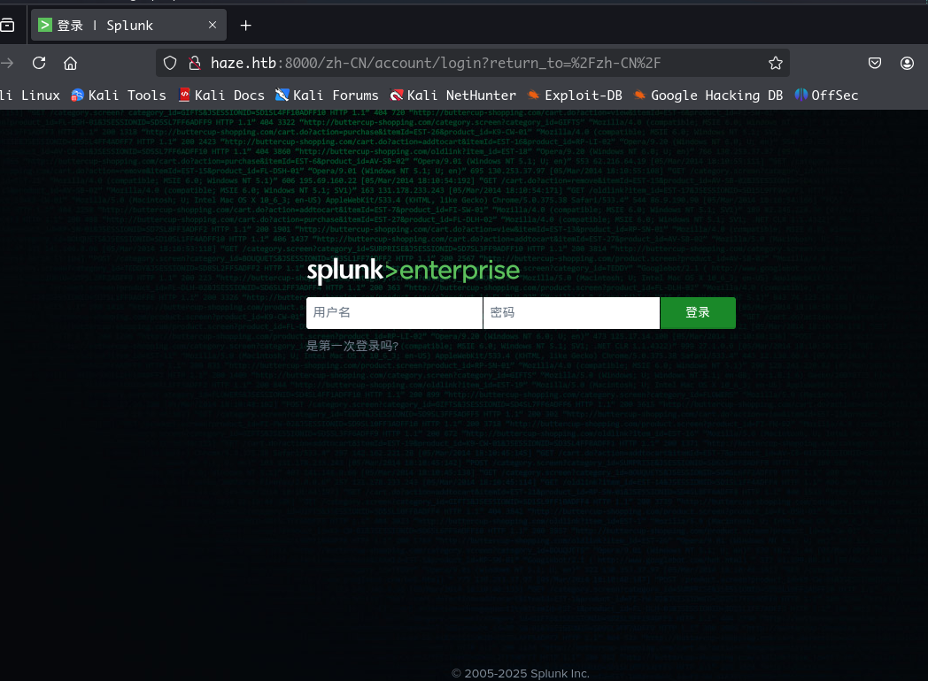Focus the username (用户名) field

pyautogui.click(x=394, y=313)
